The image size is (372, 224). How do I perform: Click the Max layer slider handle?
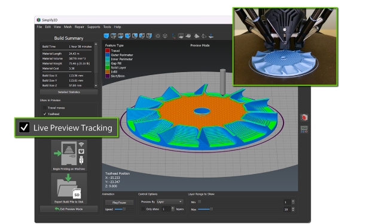point(211,209)
